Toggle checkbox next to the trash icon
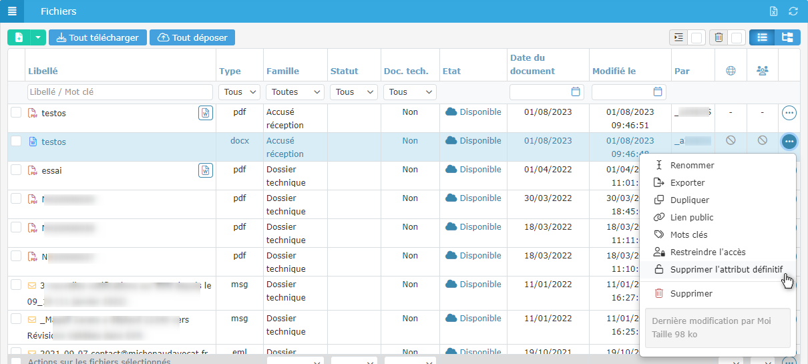The width and height of the screenshot is (808, 364). tap(737, 38)
